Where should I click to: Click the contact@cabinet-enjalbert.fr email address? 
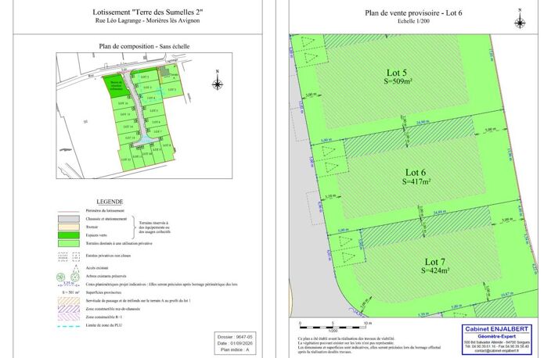point(496,350)
